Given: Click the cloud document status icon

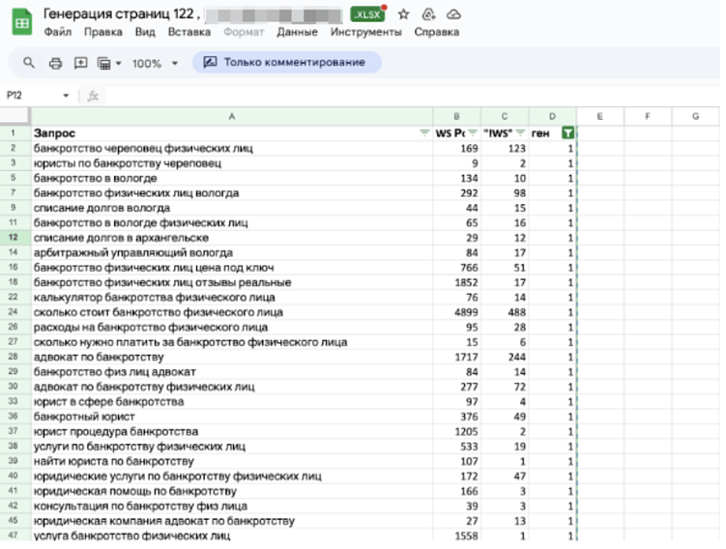Looking at the screenshot, I should pos(453,14).
